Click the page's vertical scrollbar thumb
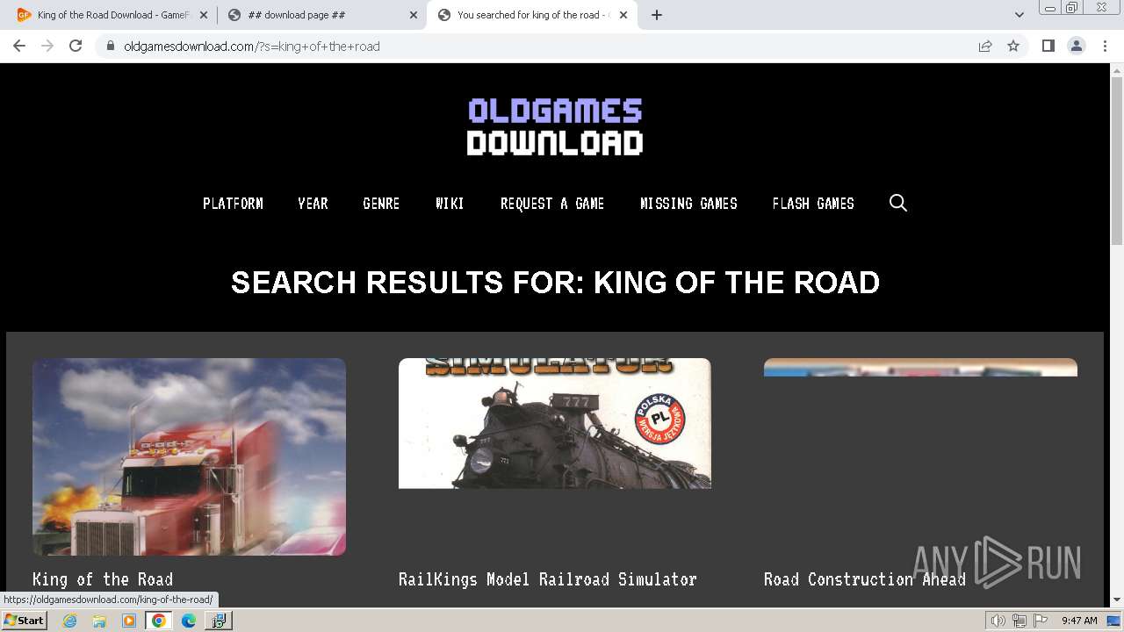This screenshot has height=632, width=1124. tap(1117, 162)
